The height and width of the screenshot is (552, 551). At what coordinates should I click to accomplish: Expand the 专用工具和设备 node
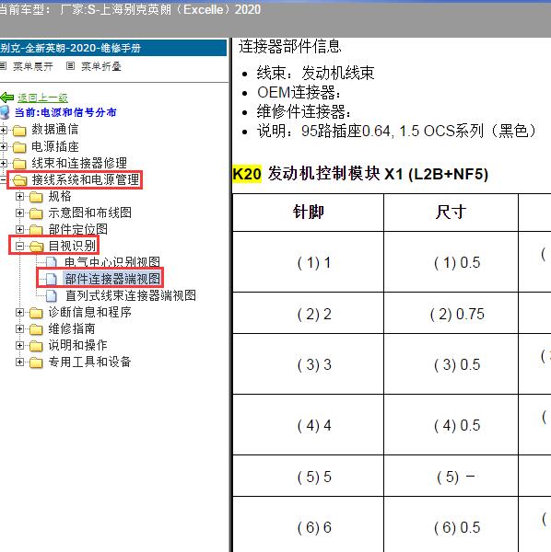tap(19, 362)
